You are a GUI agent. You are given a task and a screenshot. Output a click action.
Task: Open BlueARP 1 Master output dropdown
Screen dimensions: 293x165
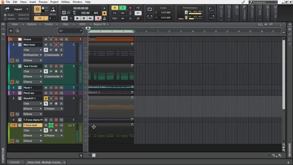click(53, 109)
